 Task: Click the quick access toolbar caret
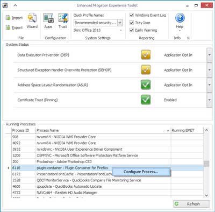(x=15, y=5)
